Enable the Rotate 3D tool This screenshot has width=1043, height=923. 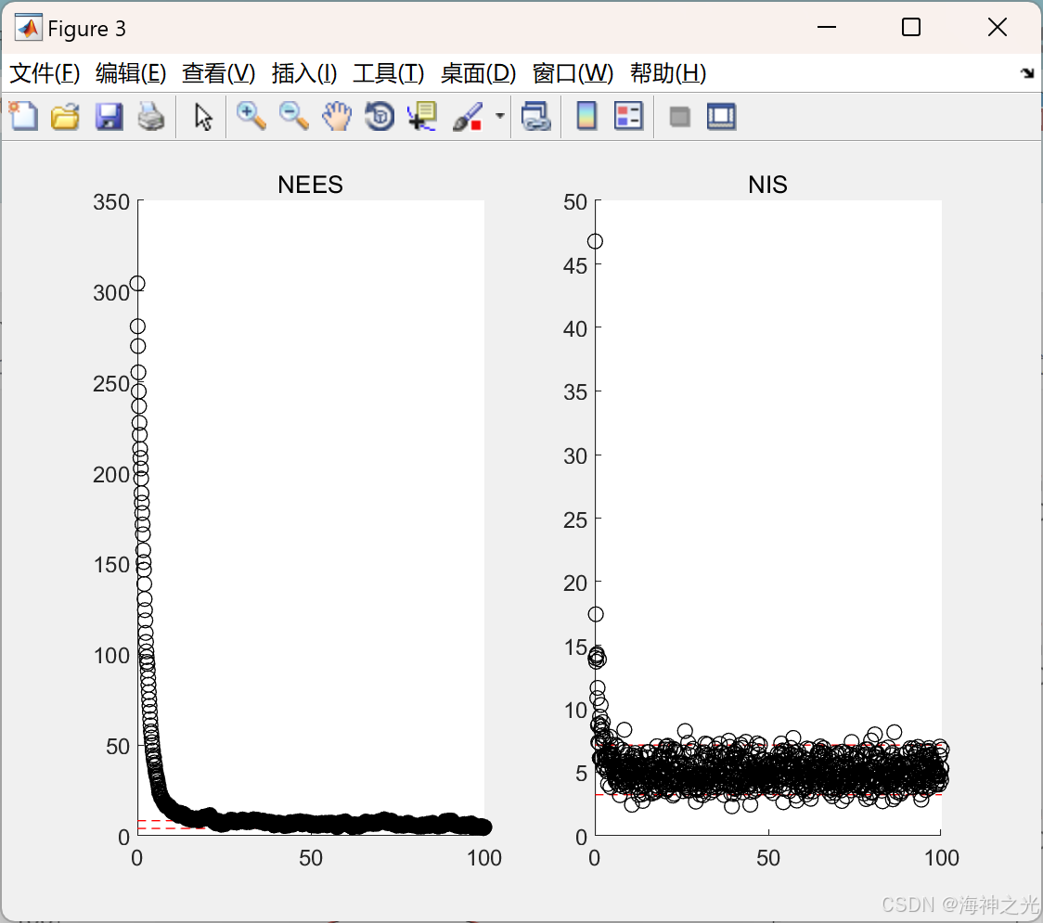380,116
